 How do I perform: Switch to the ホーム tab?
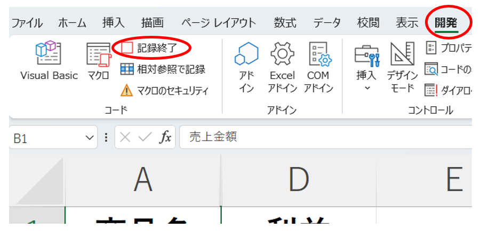coord(71,22)
